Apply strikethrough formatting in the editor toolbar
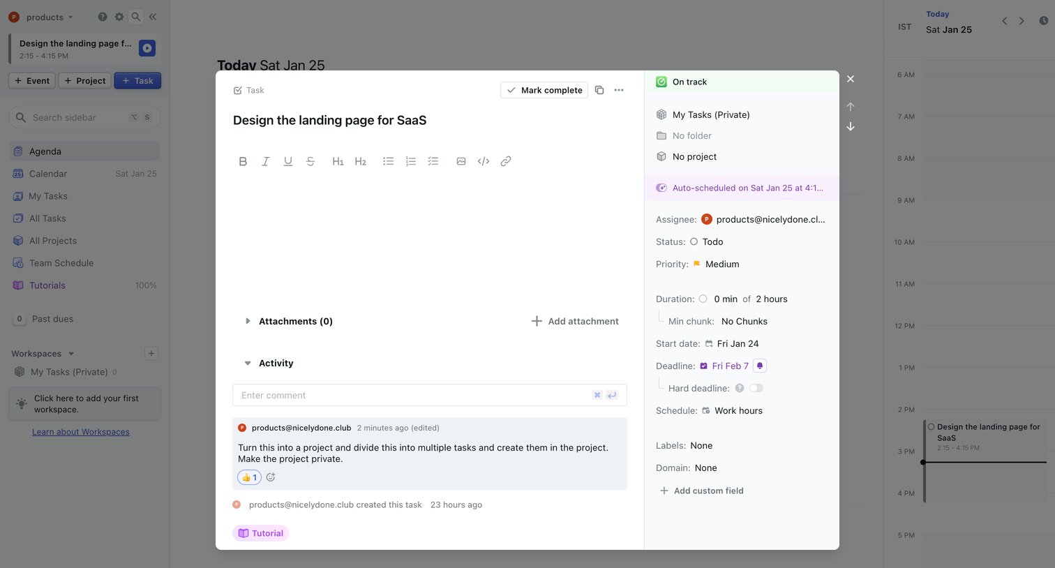Image resolution: width=1055 pixels, height=568 pixels. click(x=310, y=161)
